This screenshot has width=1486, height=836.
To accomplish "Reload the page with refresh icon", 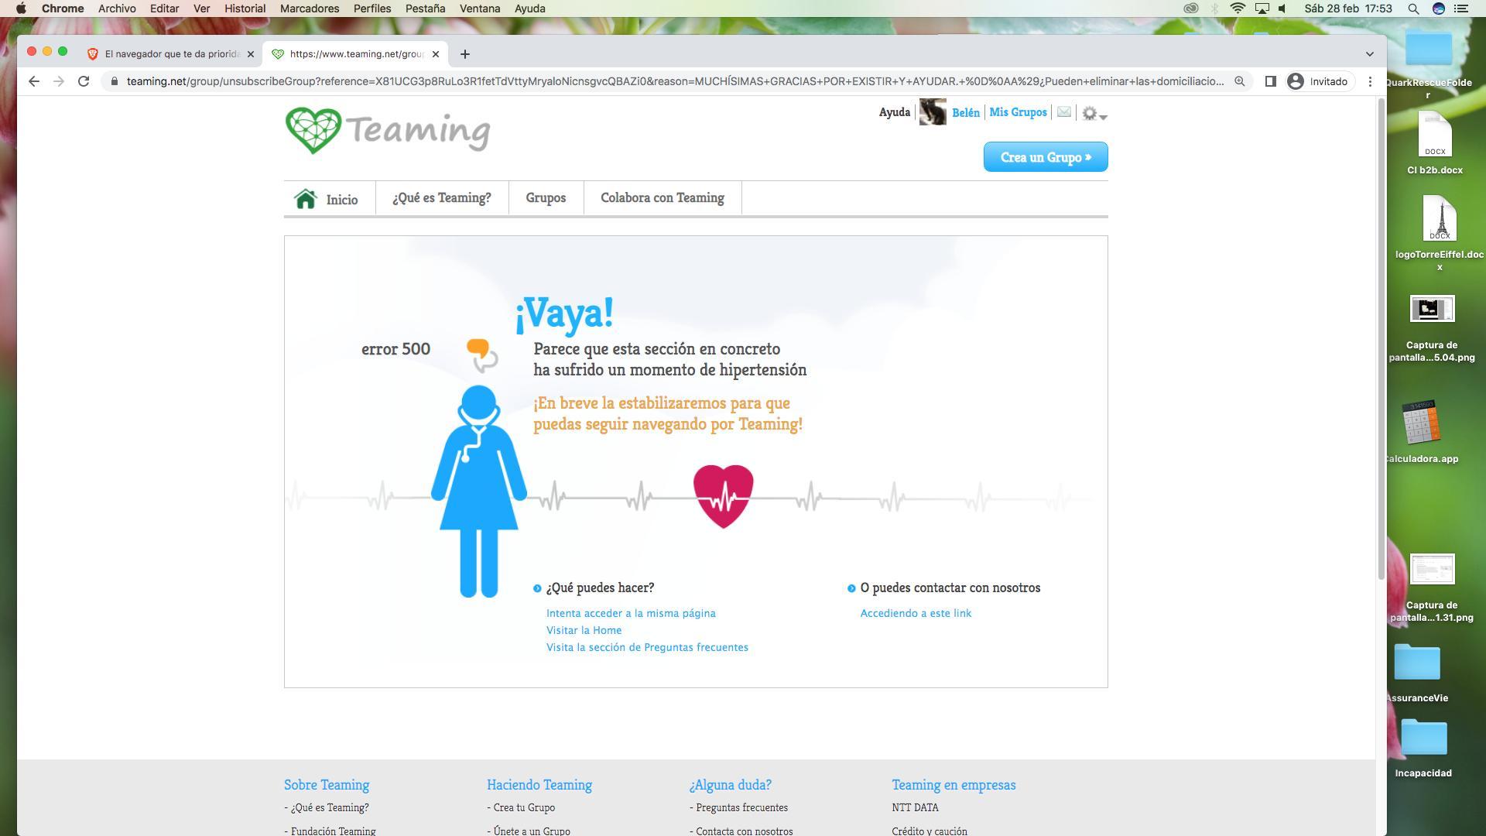I will (84, 81).
